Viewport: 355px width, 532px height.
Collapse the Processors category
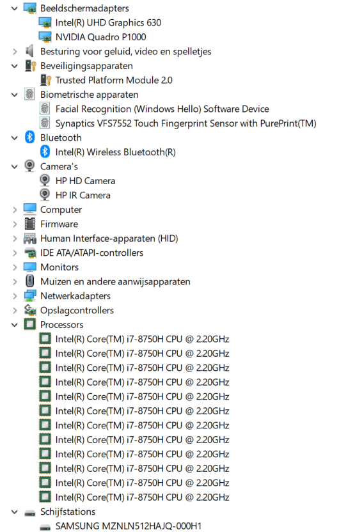[15, 325]
